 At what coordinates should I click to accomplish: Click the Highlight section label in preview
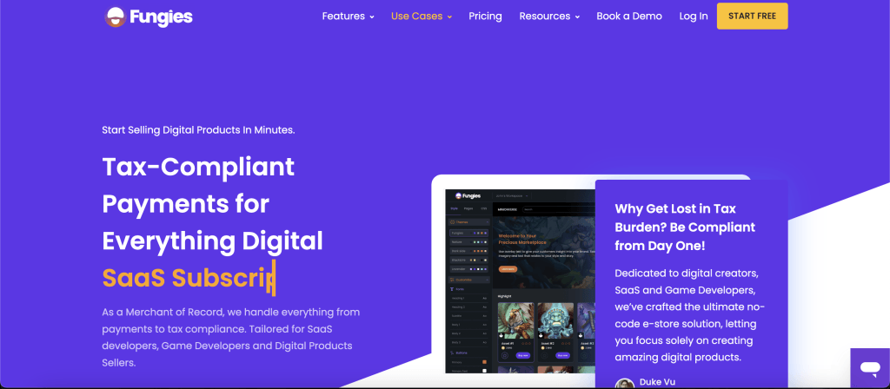click(505, 296)
